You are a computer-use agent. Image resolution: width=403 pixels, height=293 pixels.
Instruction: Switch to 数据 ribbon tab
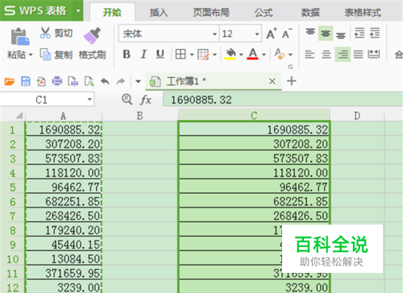(310, 12)
